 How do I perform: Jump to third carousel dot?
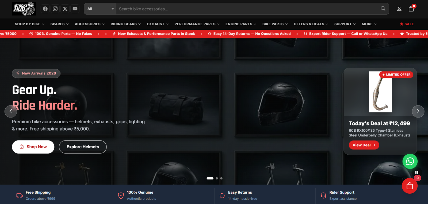tap(221, 178)
